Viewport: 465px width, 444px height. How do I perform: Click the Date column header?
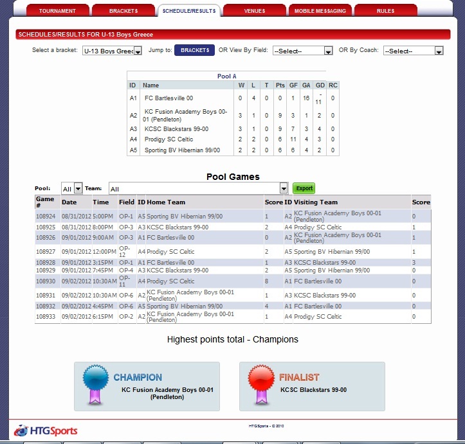69,202
